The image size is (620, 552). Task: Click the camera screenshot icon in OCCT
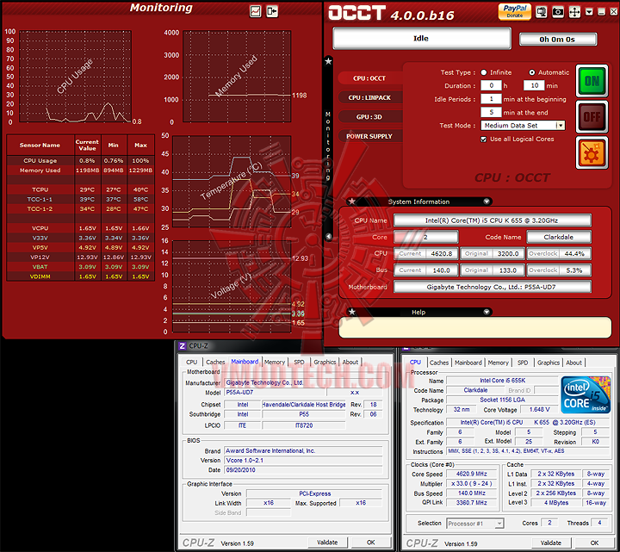[557, 11]
